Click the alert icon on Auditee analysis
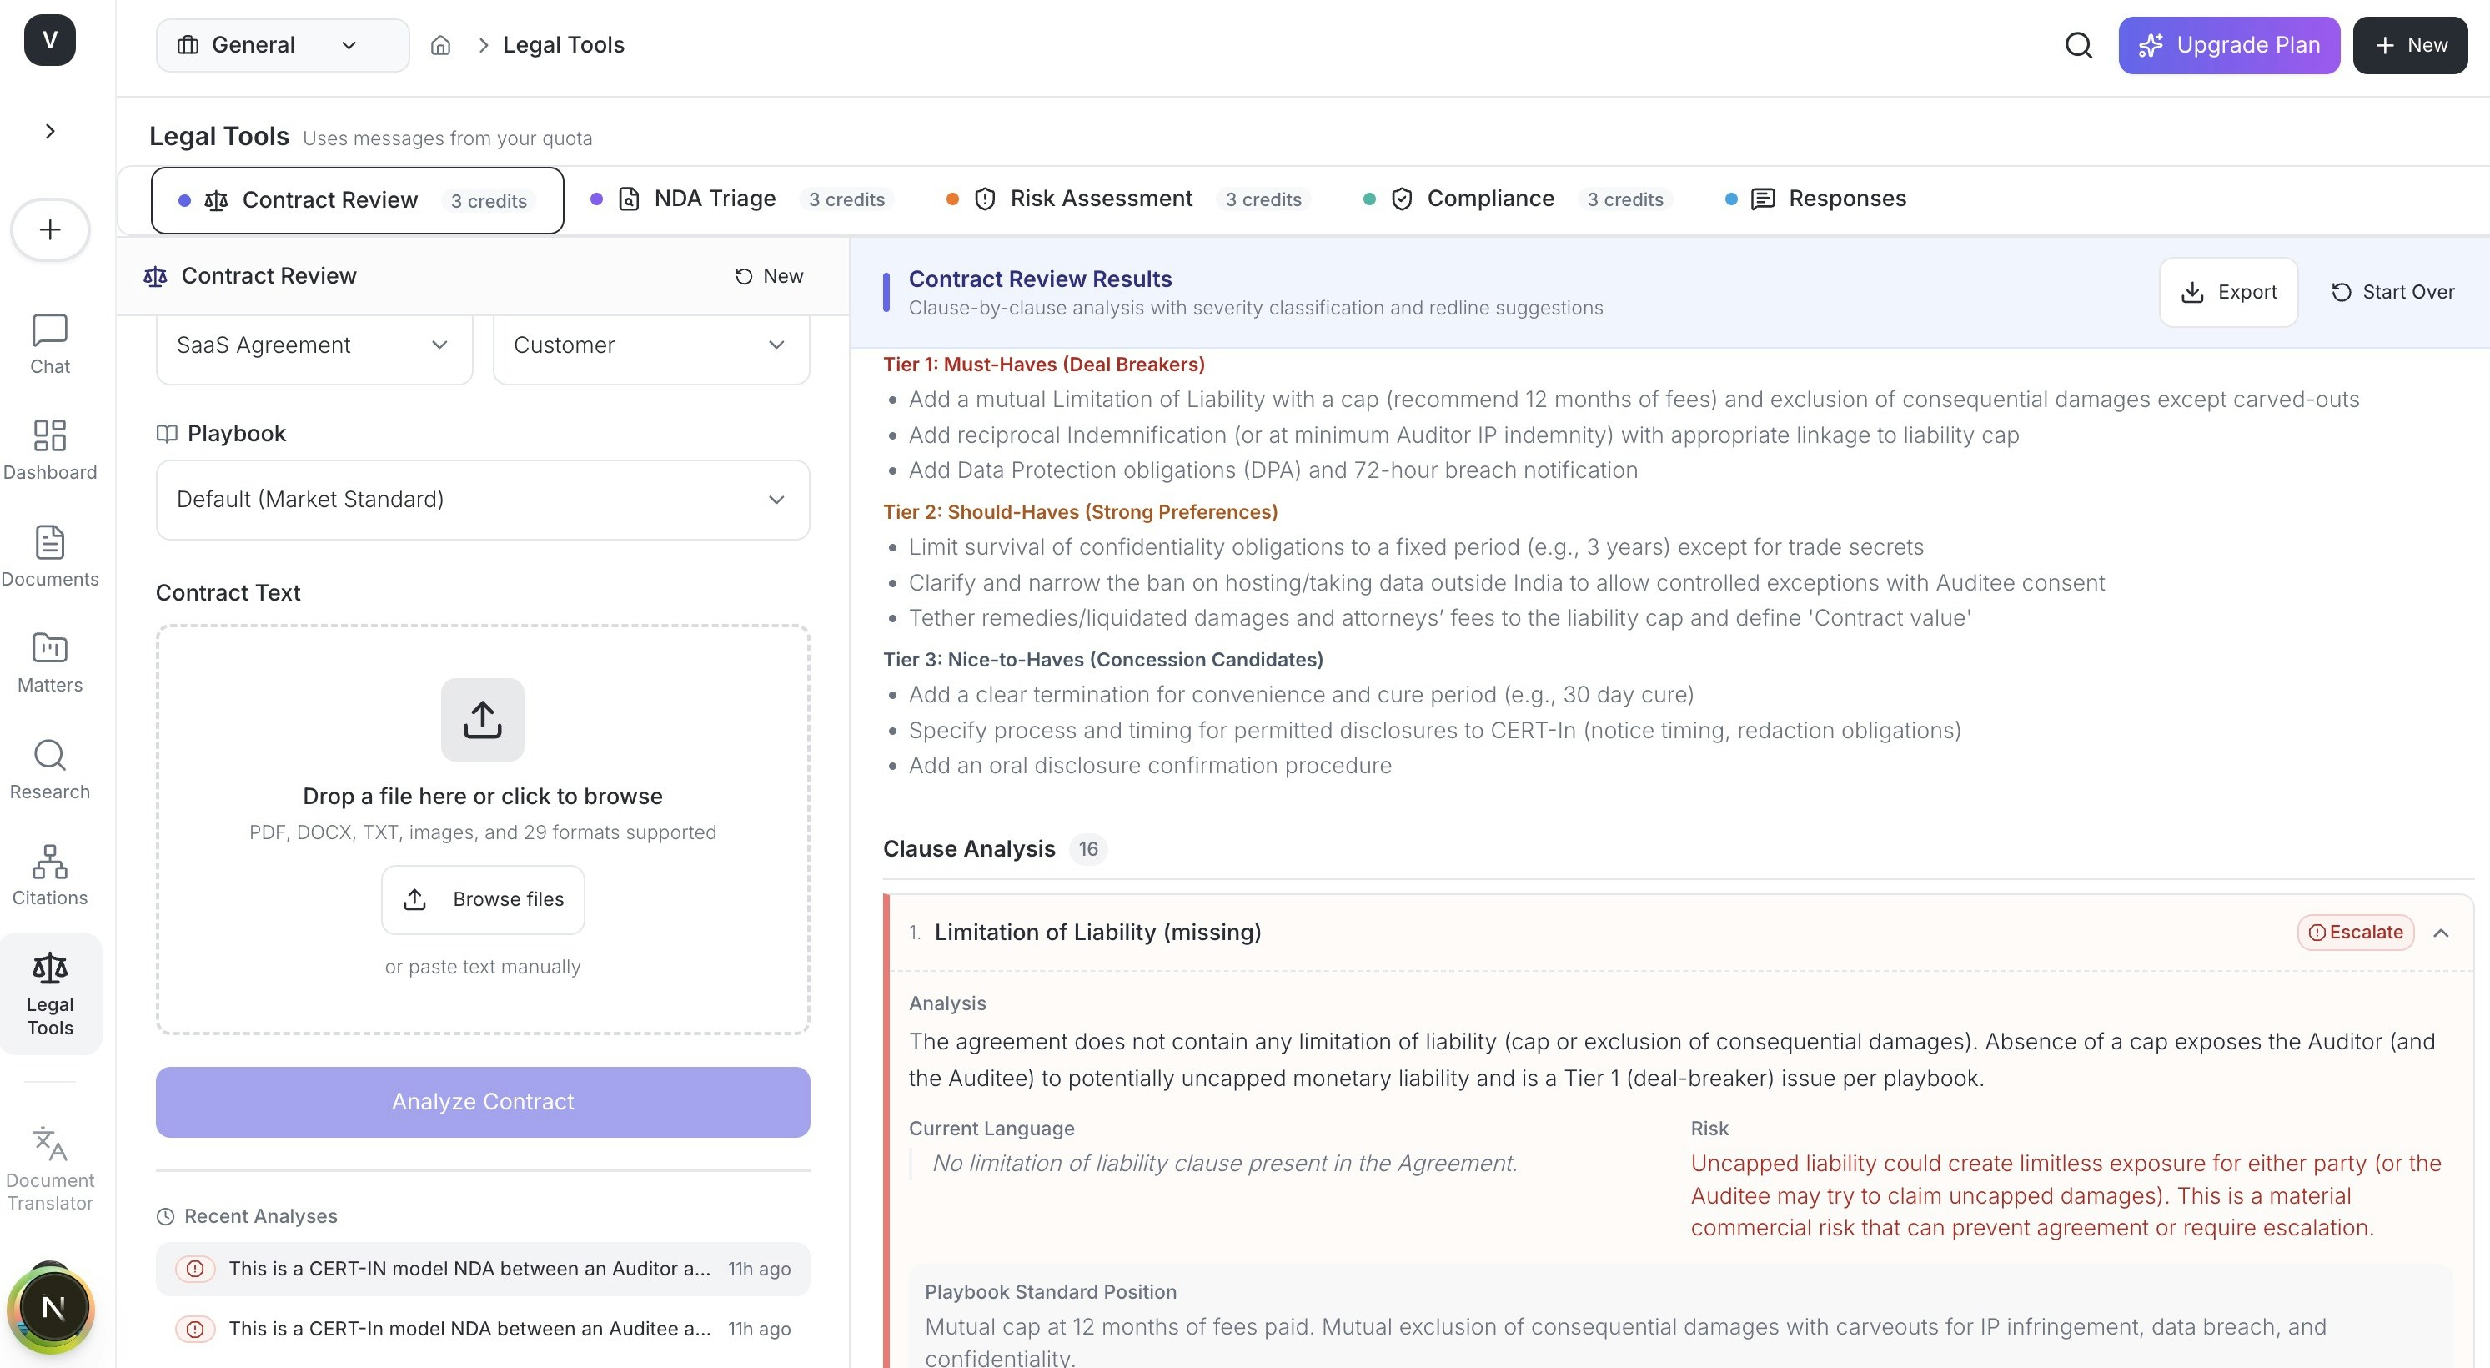The image size is (2490, 1368). coord(195,1330)
